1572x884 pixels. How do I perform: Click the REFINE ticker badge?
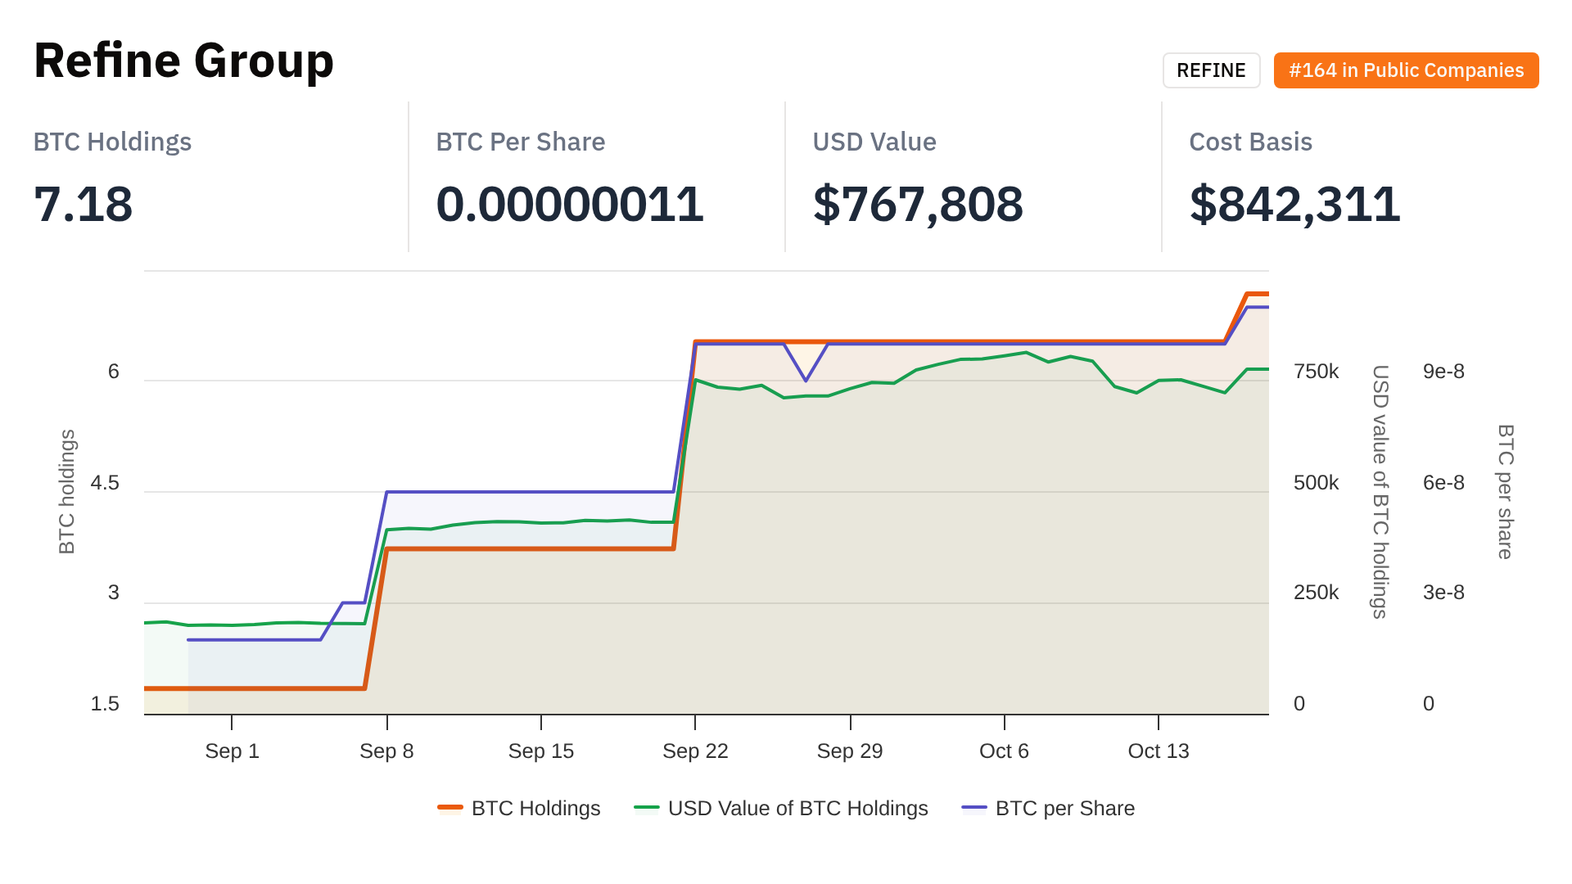[1211, 70]
